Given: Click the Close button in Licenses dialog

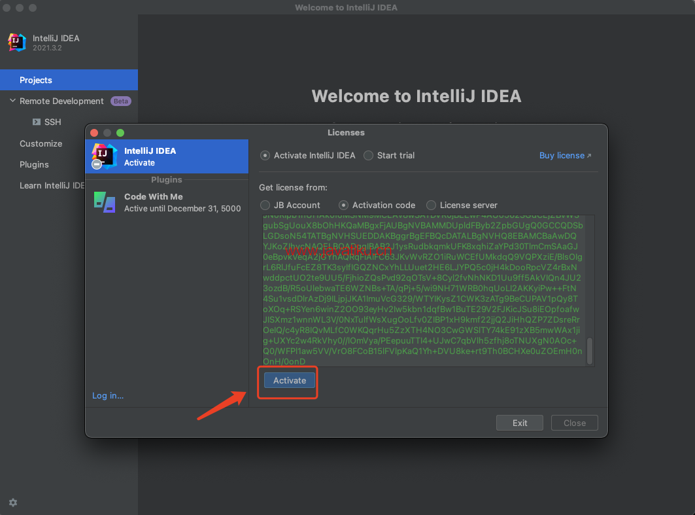Looking at the screenshot, I should 575,423.
